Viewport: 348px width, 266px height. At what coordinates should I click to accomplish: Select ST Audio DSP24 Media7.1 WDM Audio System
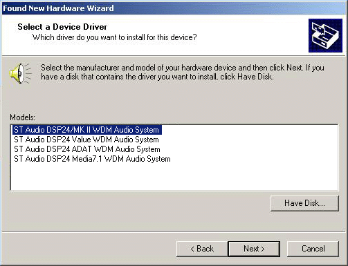pyautogui.click(x=92, y=159)
